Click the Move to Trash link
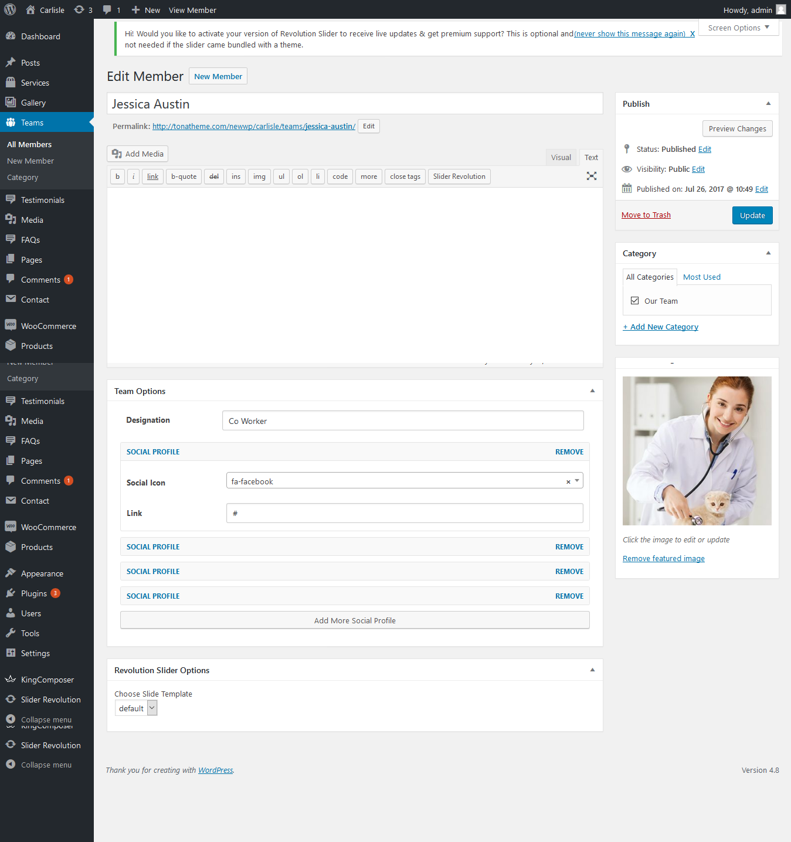The width and height of the screenshot is (791, 842). point(646,215)
